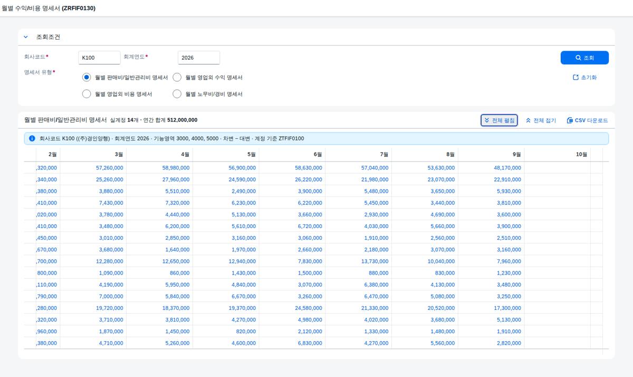
Task: Open the 25,260,000 amount link
Action: click(110, 180)
